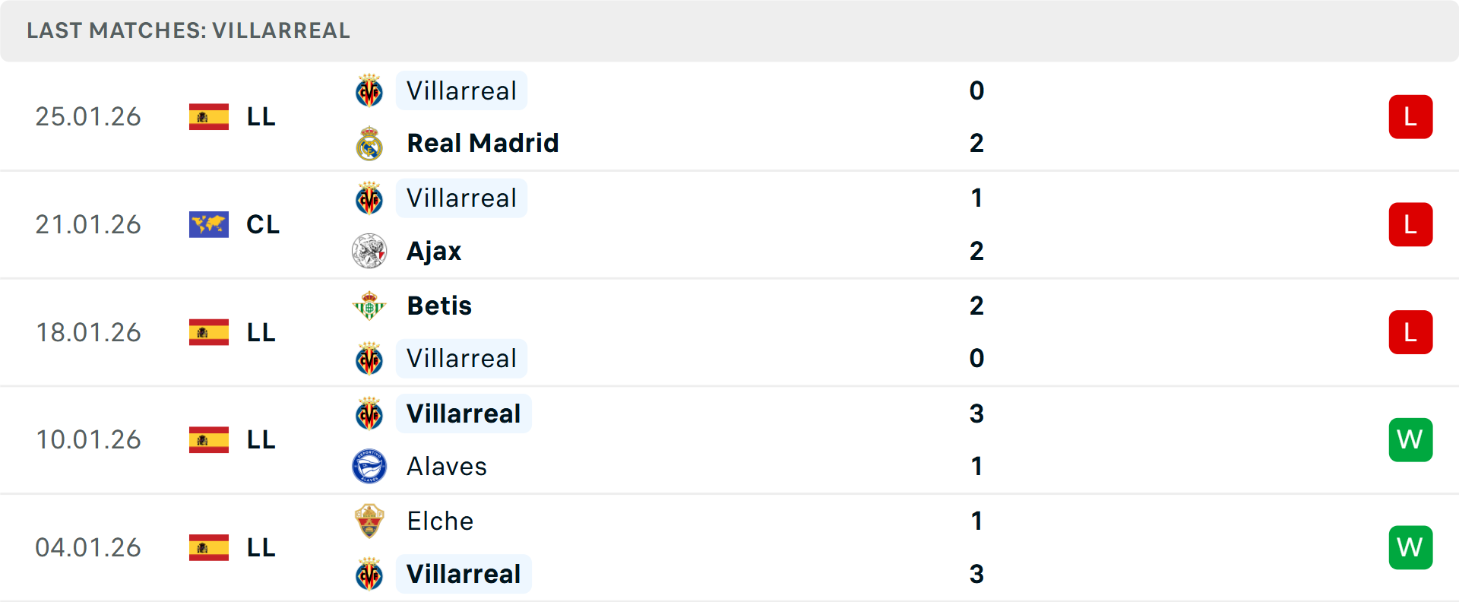
Task: Click Champions League flag icon on 21.01.26
Action: (209, 224)
